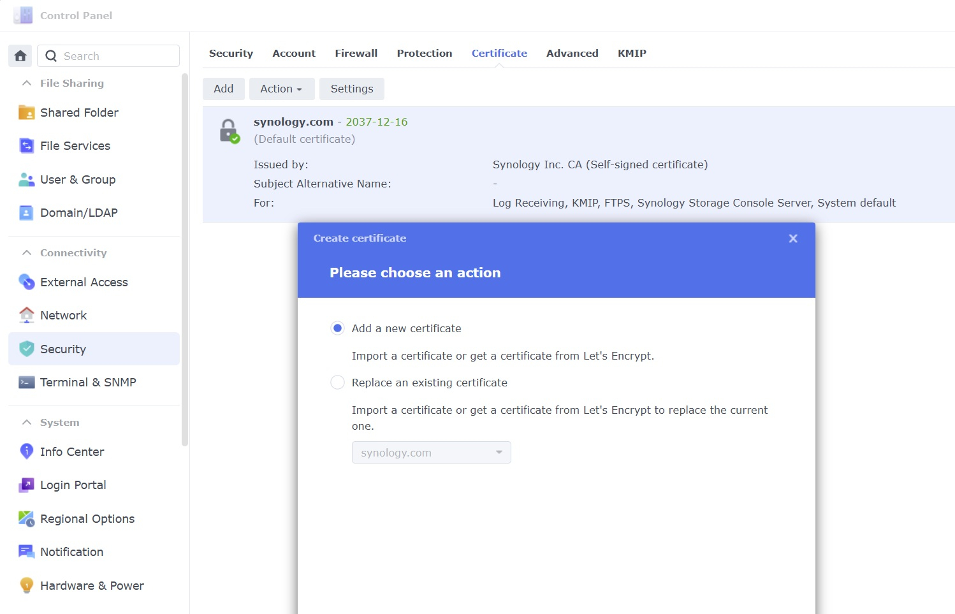
Task: Click the certificate padlock icon
Action: [230, 131]
